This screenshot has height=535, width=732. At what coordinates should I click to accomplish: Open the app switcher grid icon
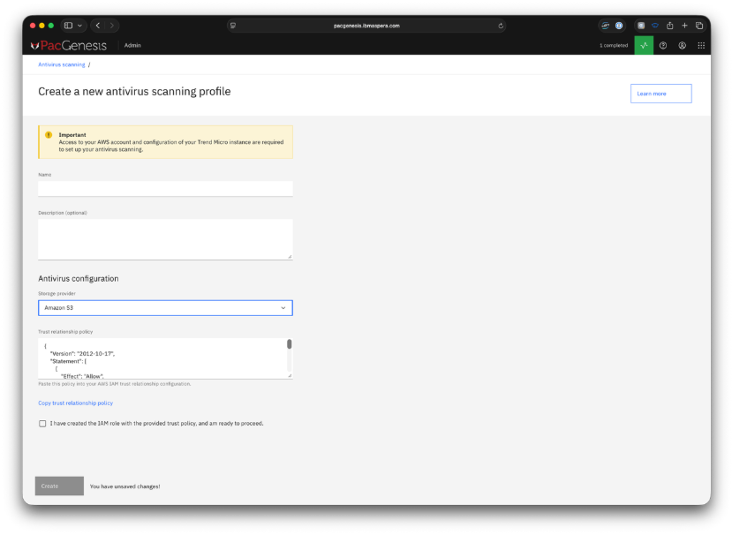point(701,45)
